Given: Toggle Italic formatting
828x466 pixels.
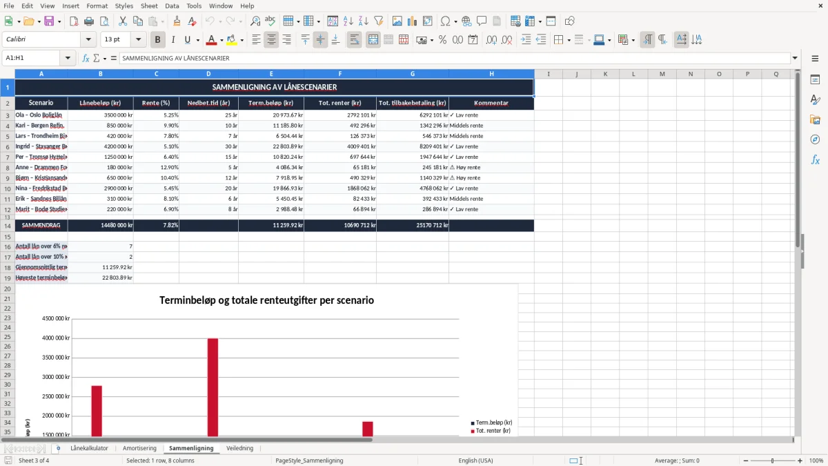Looking at the screenshot, I should (173, 40).
